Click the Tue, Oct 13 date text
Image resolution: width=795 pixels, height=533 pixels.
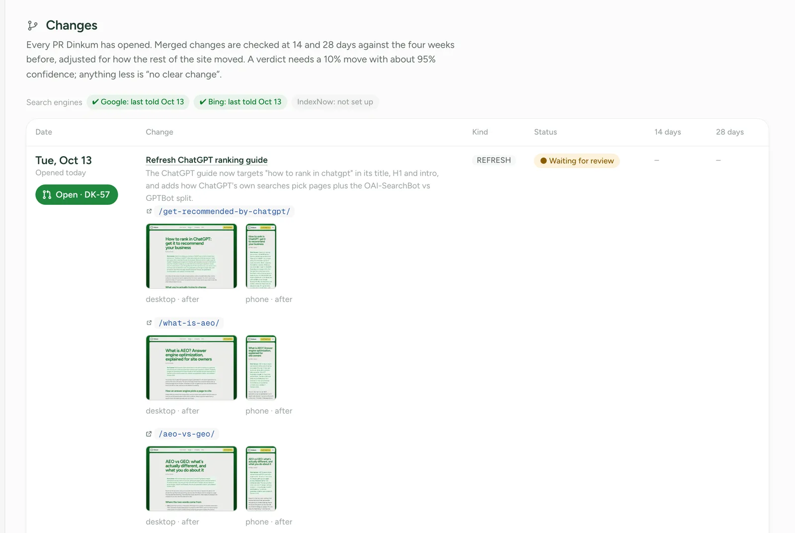click(64, 160)
